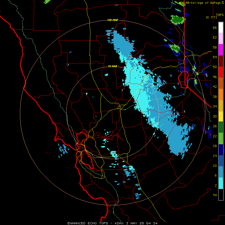This screenshot has width=225, height=225.
Task: Click the white swatch at the legend top
Action: tap(221, 27)
